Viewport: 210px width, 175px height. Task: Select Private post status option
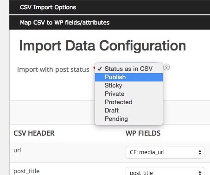129,94
